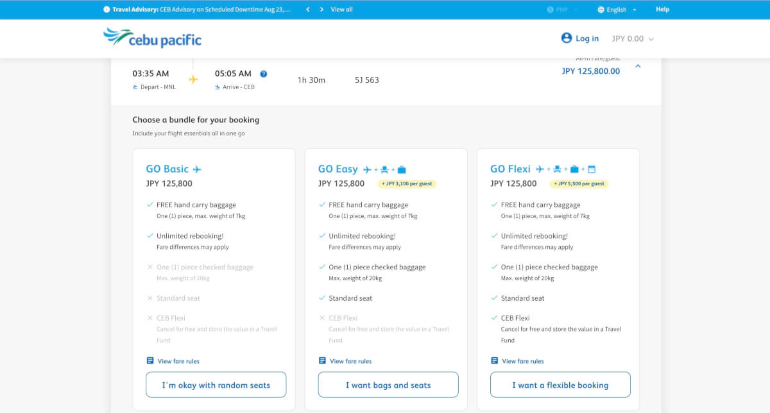Click View all advisories
The width and height of the screenshot is (770, 413).
[341, 10]
